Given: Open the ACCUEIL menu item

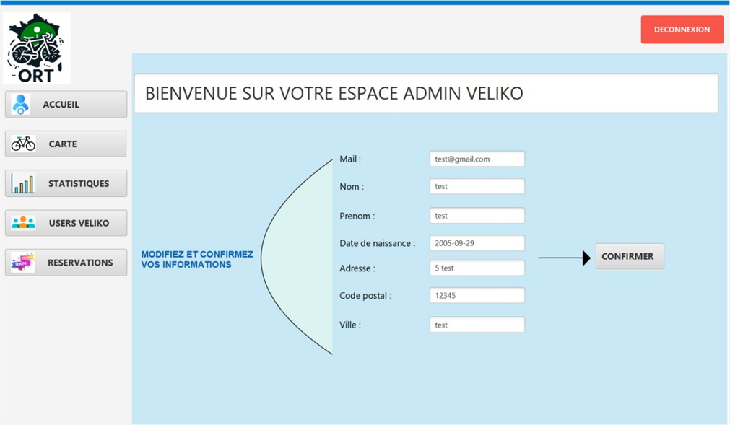Looking at the screenshot, I should click(x=66, y=105).
